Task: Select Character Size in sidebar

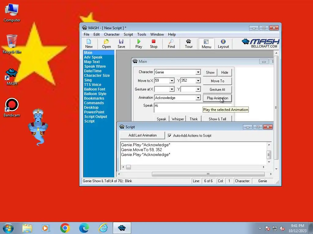Action: point(97,76)
